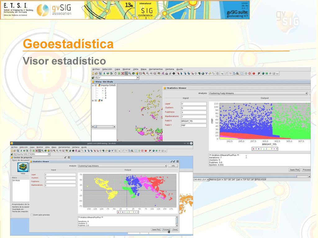Click detach icon on Gestor de proyecto header
Viewport: 318px width, 238px height.
(x=65, y=157)
